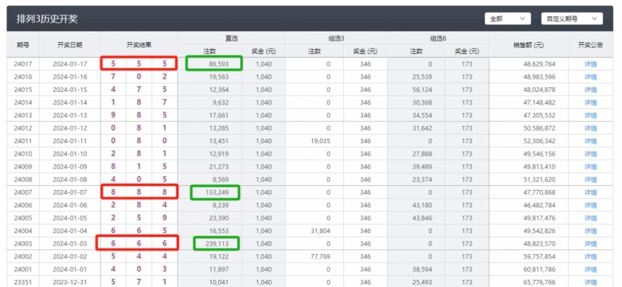Click the 排列3历史开奖 title
Image resolution: width=622 pixels, height=287 pixels.
[x=47, y=19]
